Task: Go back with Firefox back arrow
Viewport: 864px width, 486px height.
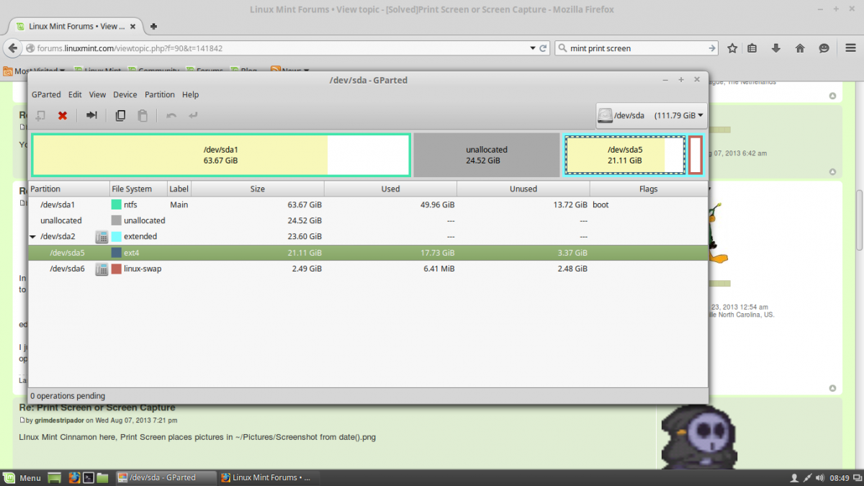Action: tap(12, 48)
